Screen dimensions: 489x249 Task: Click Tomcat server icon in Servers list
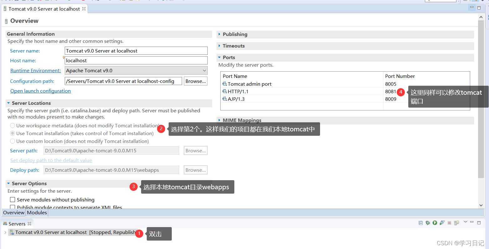(12, 232)
